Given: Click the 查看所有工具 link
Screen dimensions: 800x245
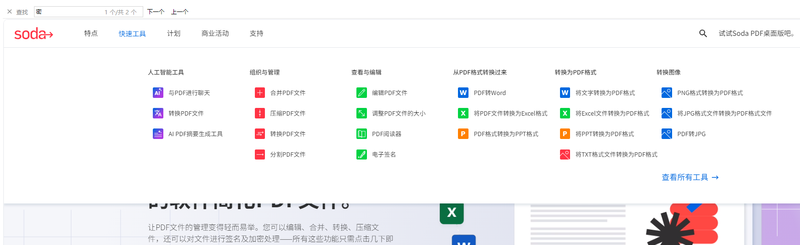Looking at the screenshot, I should pyautogui.click(x=690, y=177).
